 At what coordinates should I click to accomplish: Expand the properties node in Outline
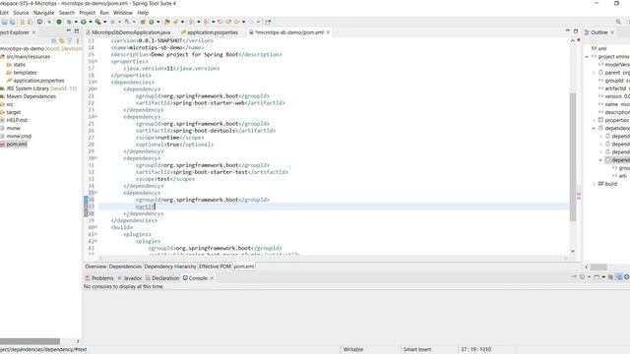click(594, 120)
